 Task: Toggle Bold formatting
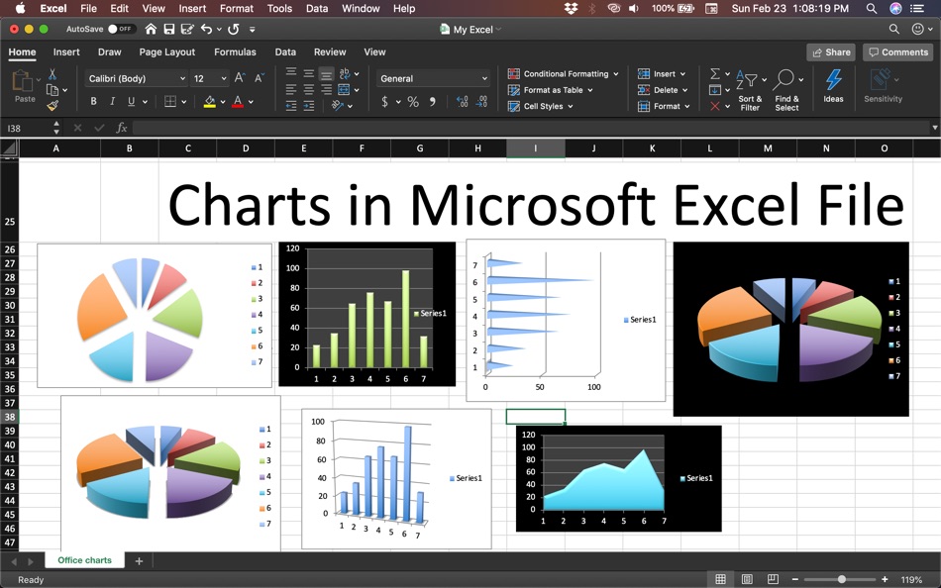94,101
